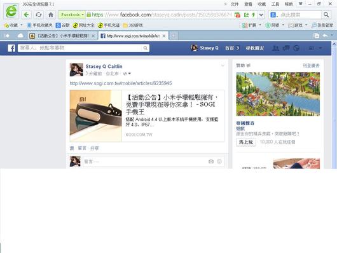Viewport: 337px width, 253px height.
Task: Open the sogi.com.tw article link
Action: click(121, 83)
